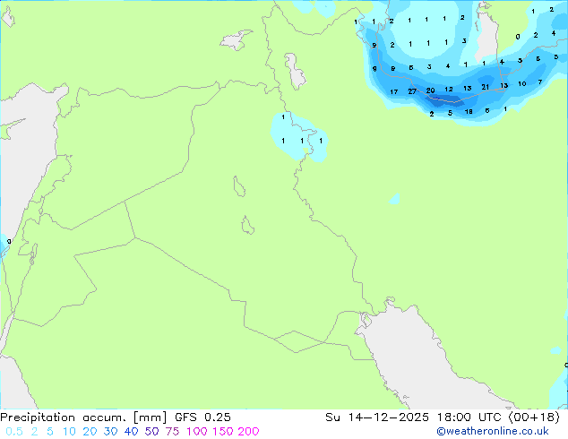Click the 'GFS 0.25' model label
Image resolution: width=568 pixels, height=439 pixels.
(x=202, y=417)
